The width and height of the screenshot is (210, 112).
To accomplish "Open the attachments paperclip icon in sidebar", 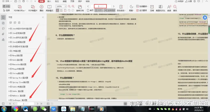I will (3, 34).
